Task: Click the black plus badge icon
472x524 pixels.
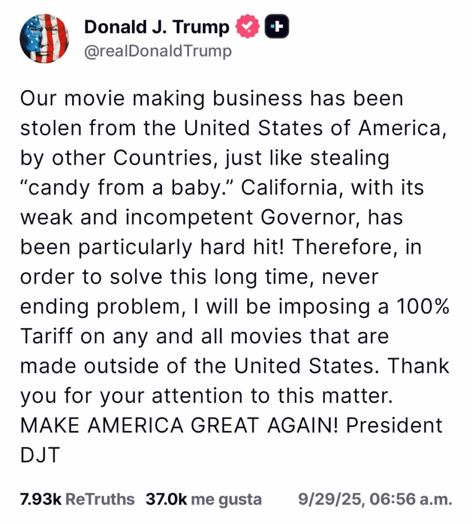Action: point(276,27)
